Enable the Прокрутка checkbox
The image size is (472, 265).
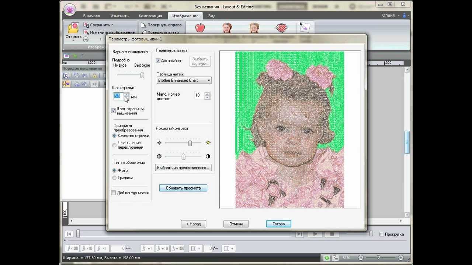(382, 234)
